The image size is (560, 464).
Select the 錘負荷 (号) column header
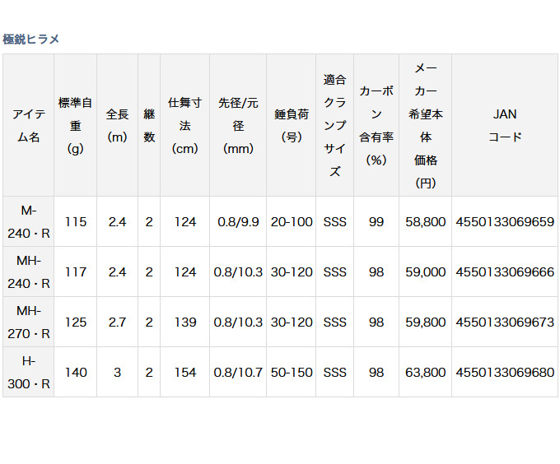[x=292, y=126]
